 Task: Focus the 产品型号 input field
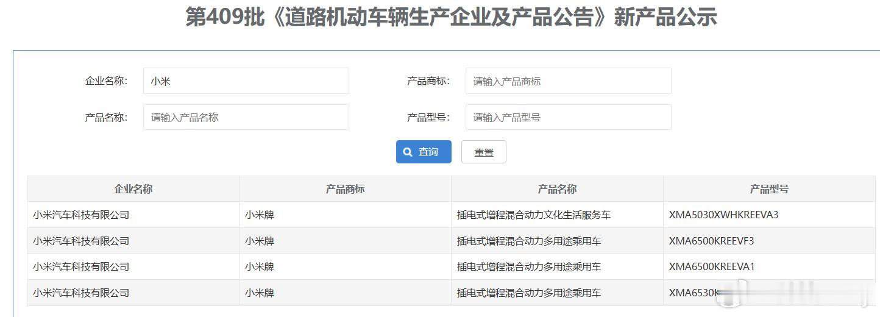click(569, 117)
